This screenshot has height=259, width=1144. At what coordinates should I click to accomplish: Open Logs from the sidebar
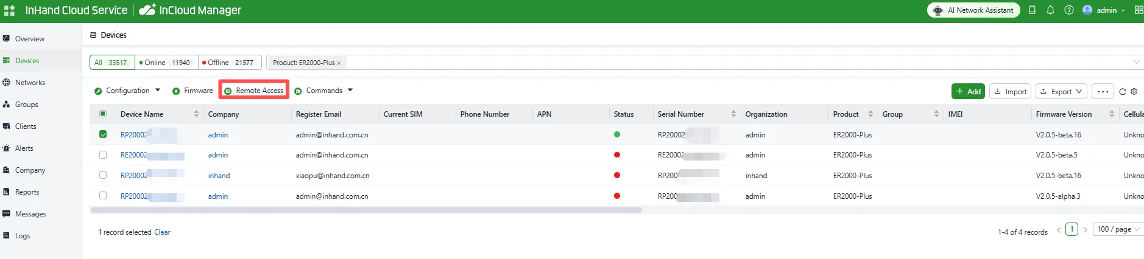[23, 236]
